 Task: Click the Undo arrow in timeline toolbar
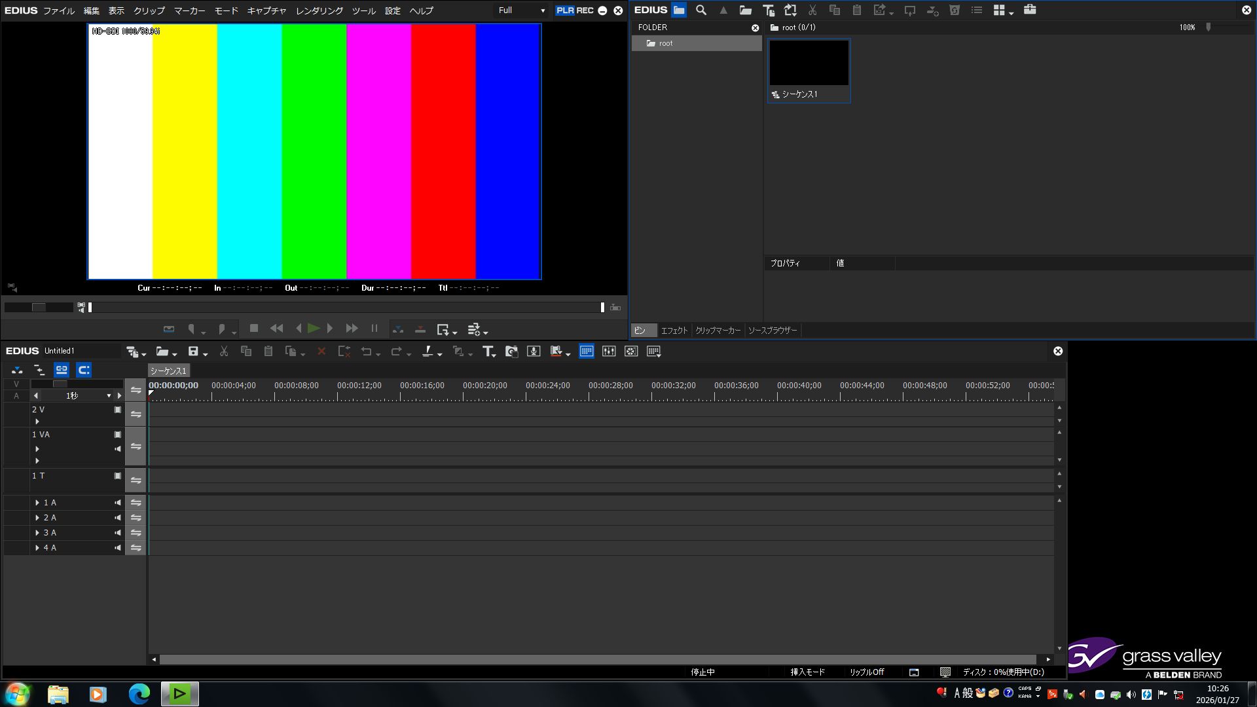(x=366, y=352)
